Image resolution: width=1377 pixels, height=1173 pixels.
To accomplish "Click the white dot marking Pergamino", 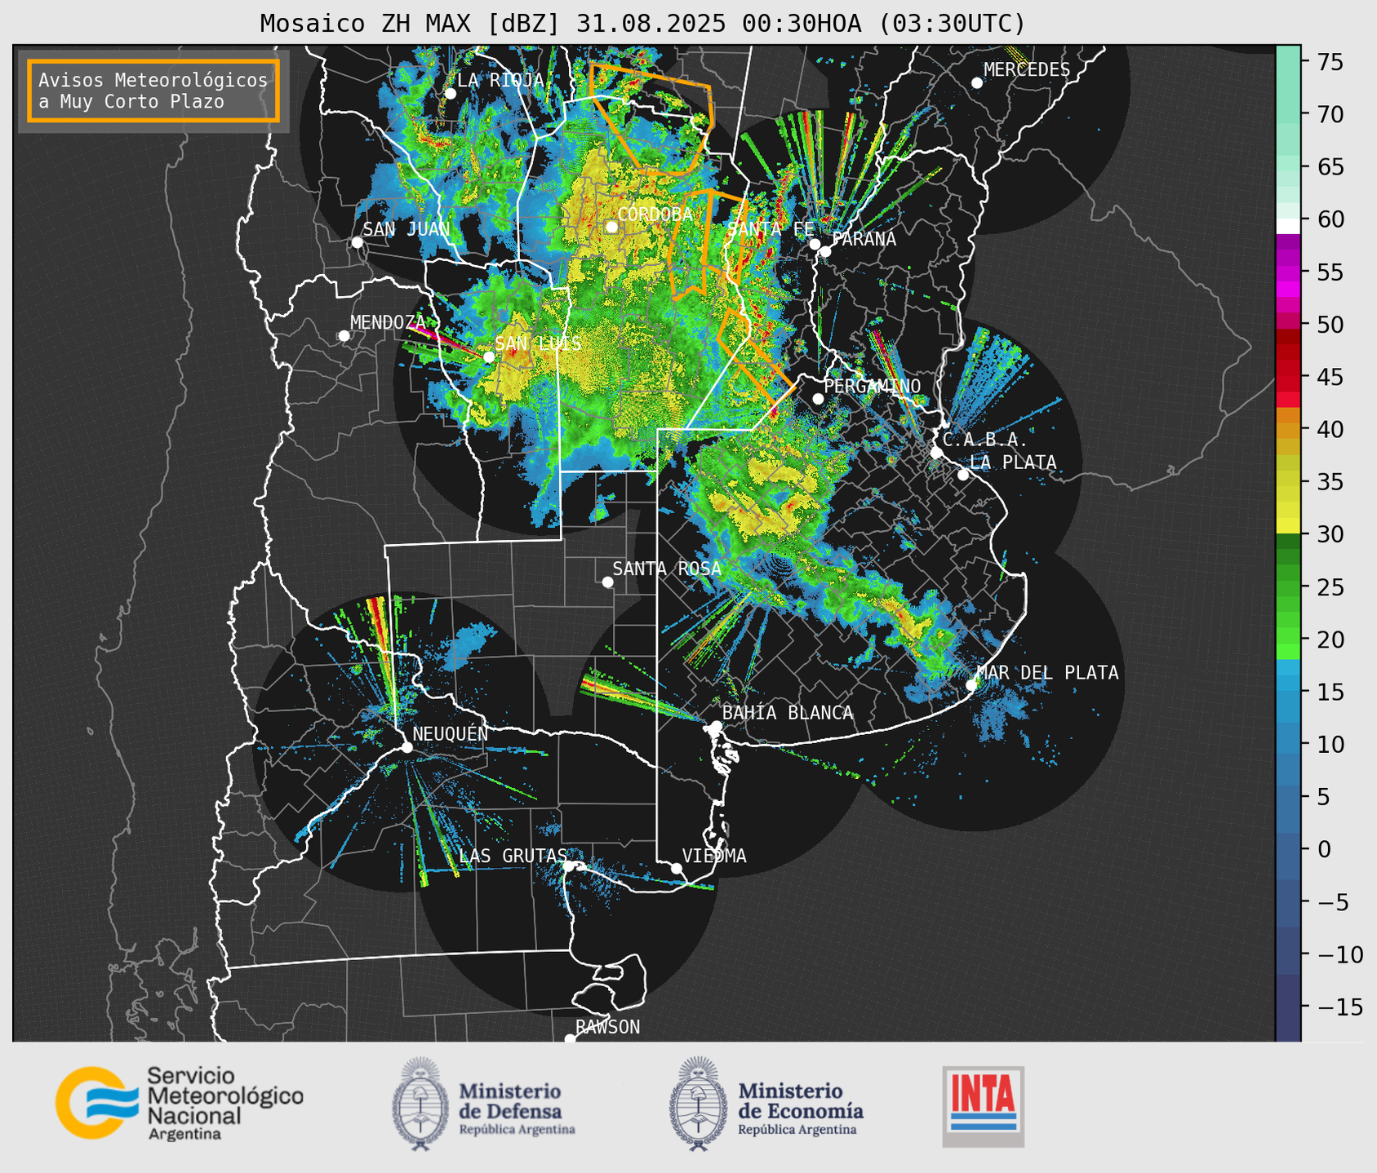I will click(x=818, y=399).
